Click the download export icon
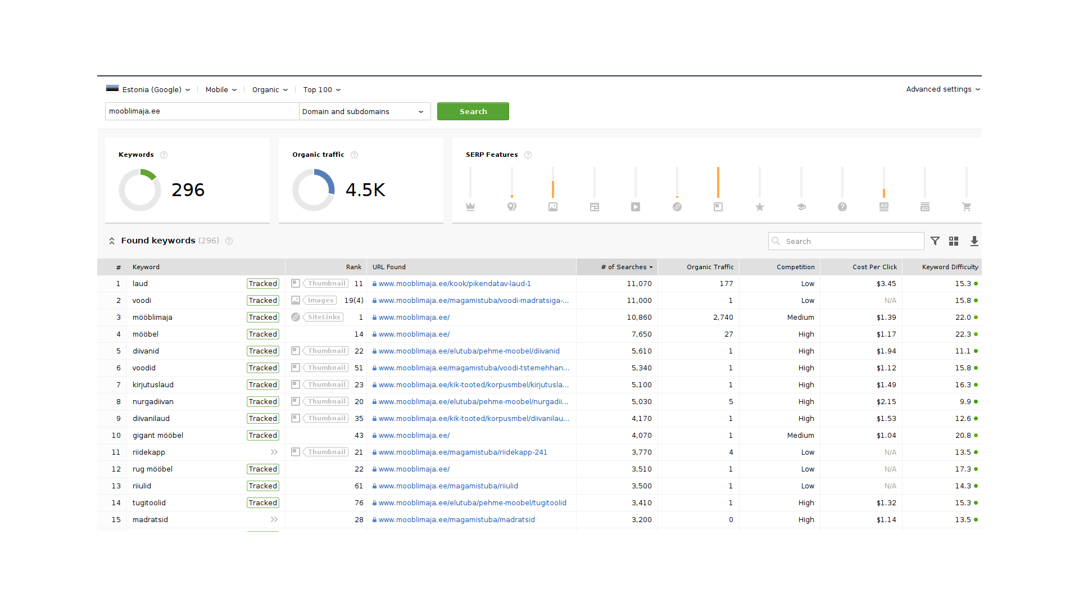The image size is (1079, 607). (974, 241)
